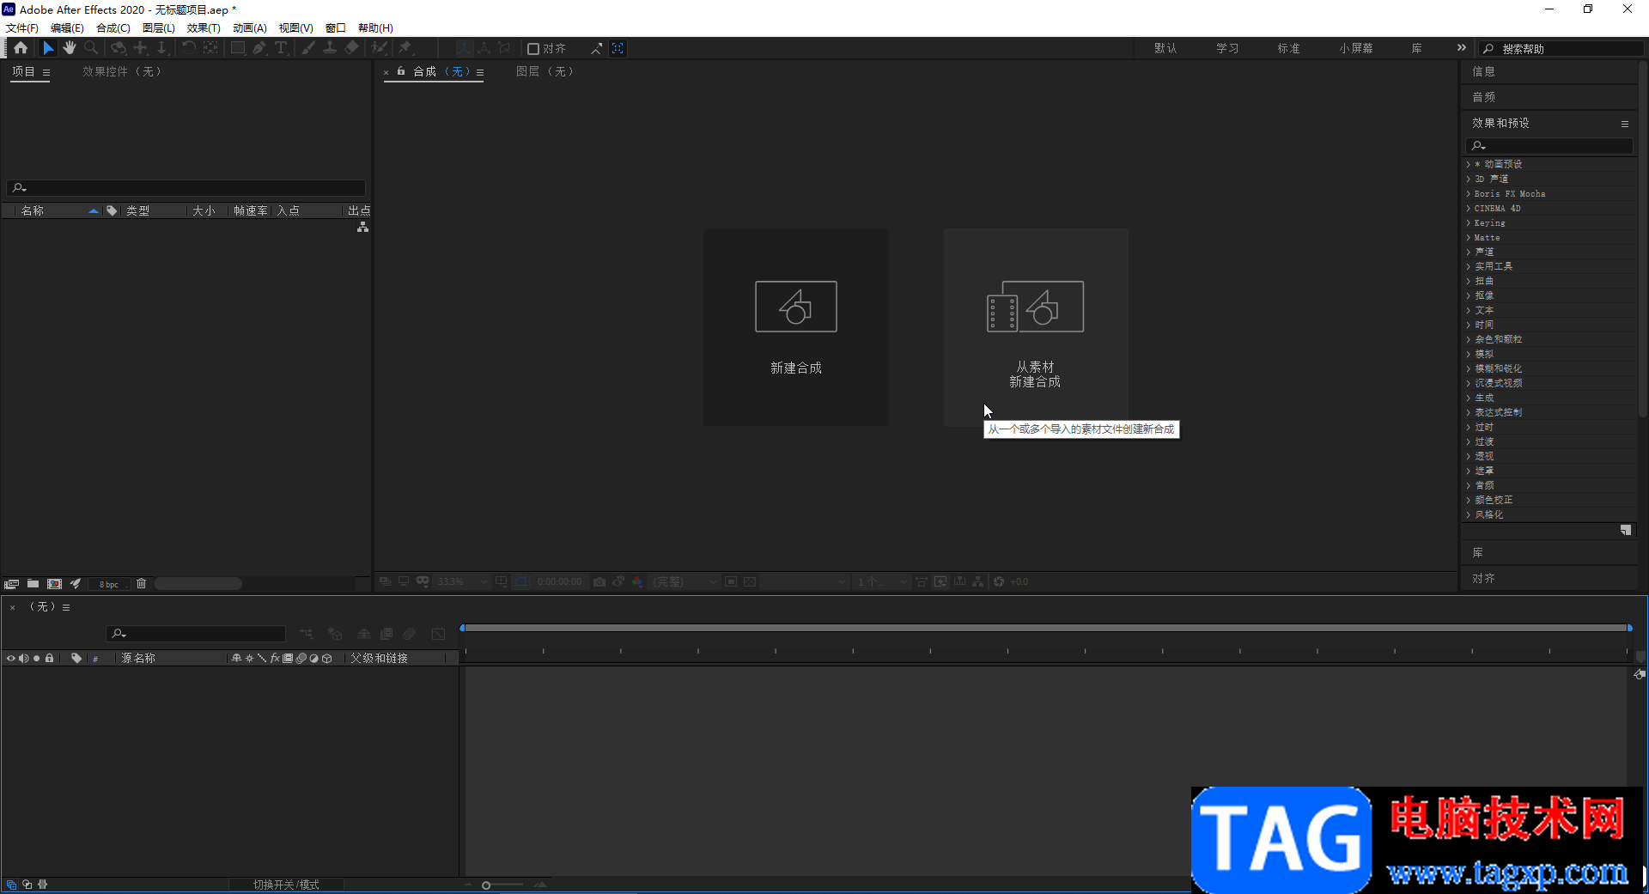
Task: Select the Pen tool
Action: pos(259,48)
